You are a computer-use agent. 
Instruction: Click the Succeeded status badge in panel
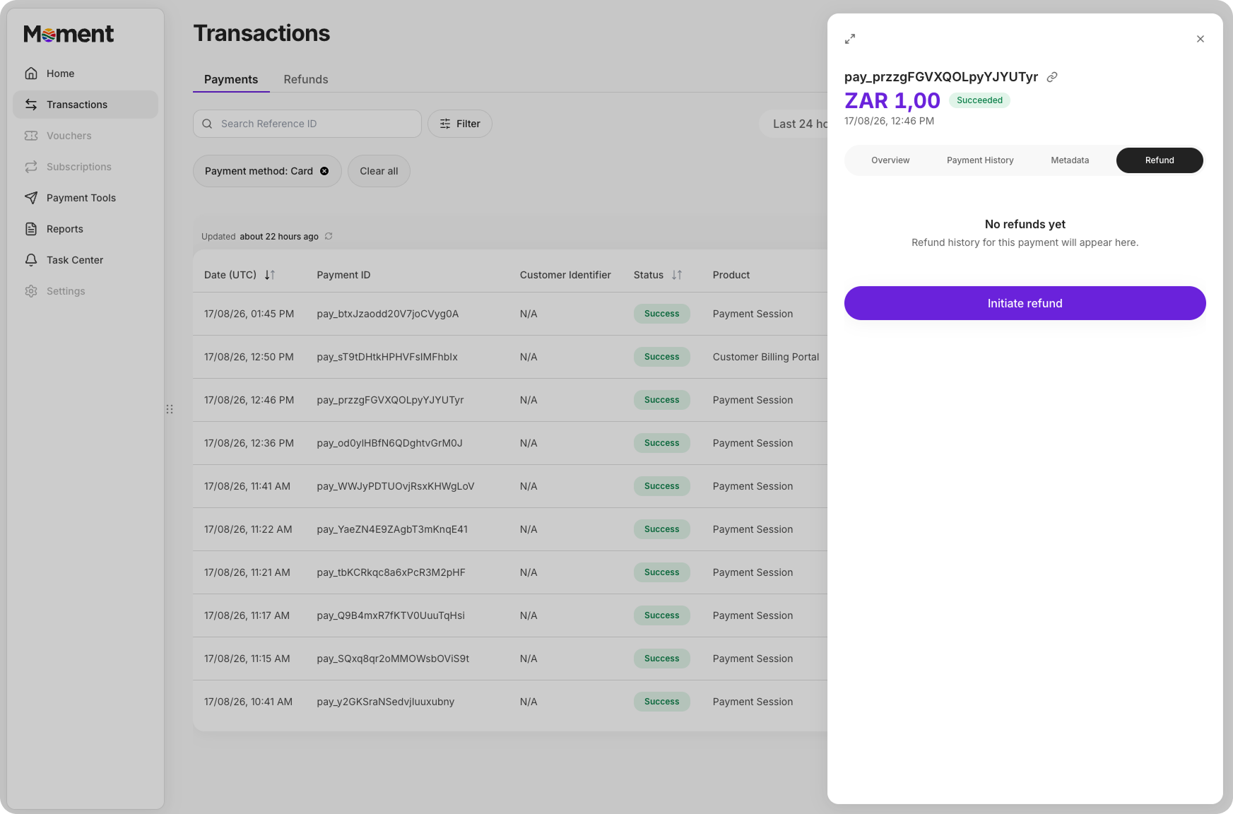pyautogui.click(x=979, y=100)
